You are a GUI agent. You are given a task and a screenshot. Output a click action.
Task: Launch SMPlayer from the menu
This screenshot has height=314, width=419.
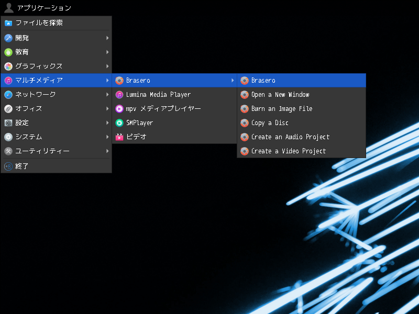[x=174, y=123]
